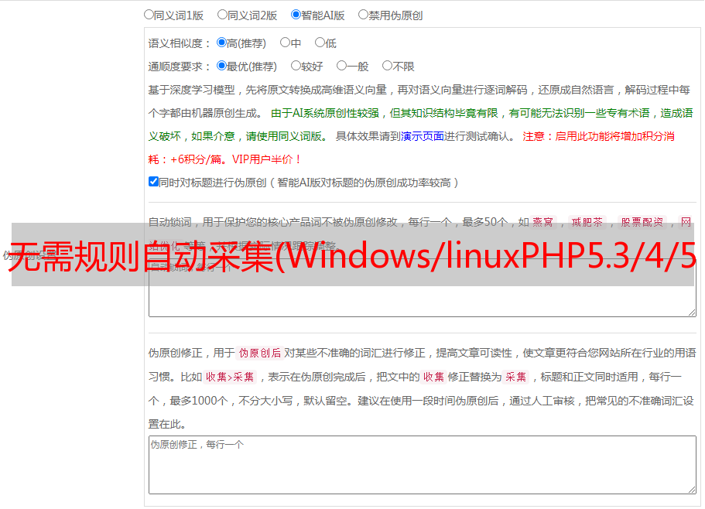Viewport: 705px width, 509px height.
Task: Select 禁用伪原创 radio option
Action: coord(363,15)
